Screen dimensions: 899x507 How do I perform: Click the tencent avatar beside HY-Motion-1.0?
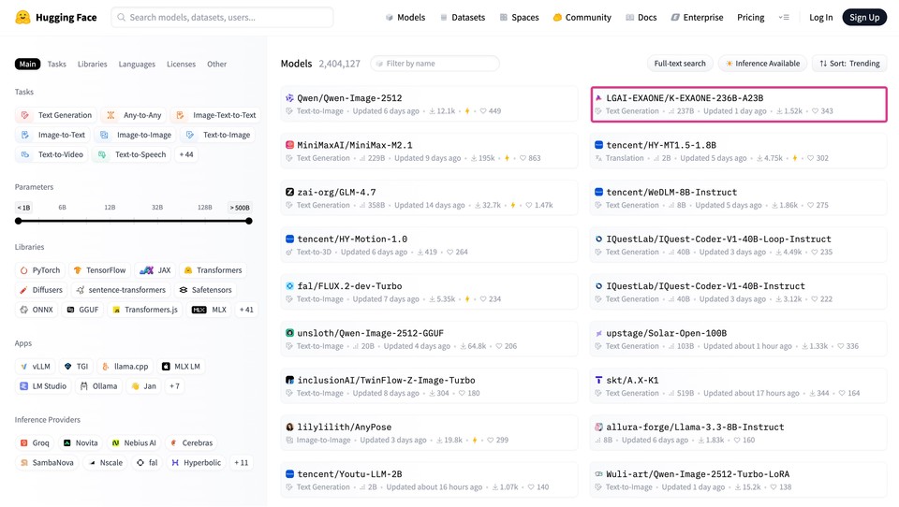(289, 239)
